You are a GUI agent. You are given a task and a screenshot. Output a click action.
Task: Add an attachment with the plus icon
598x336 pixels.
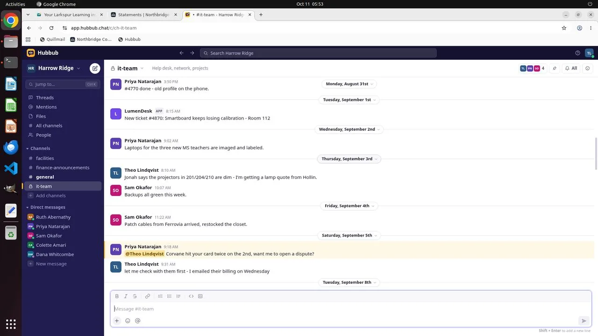117,321
